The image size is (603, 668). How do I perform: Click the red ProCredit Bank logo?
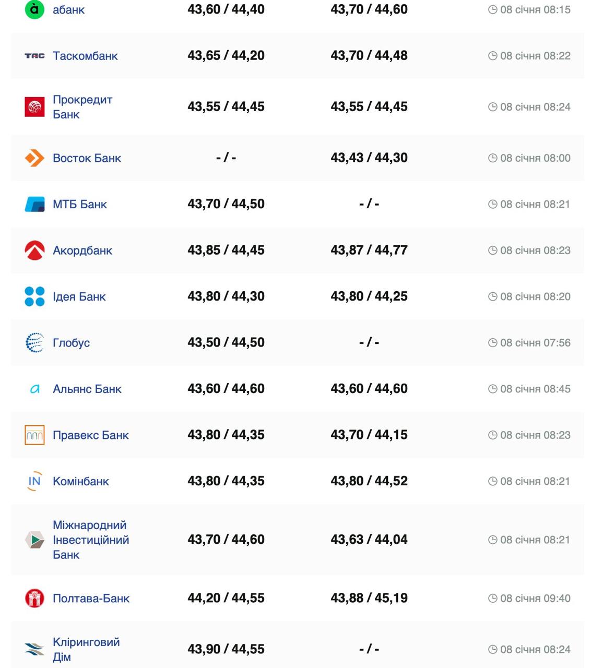pos(34,107)
